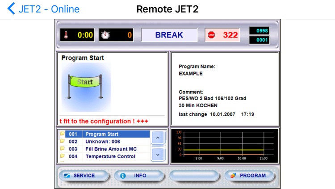Click the back chevron arrow

point(11,8)
